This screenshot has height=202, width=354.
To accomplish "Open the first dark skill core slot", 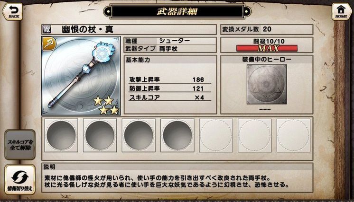I will 61,135.
